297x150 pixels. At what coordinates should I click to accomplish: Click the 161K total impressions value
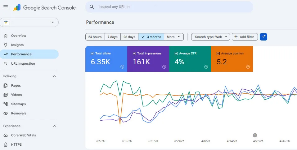coord(142,62)
